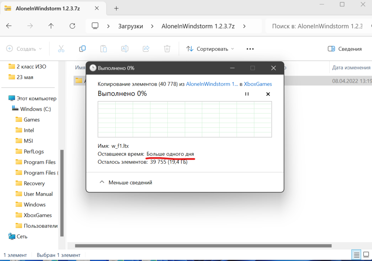Click the Share icon
Viewport: 372px width, 261px height.
pos(146,48)
